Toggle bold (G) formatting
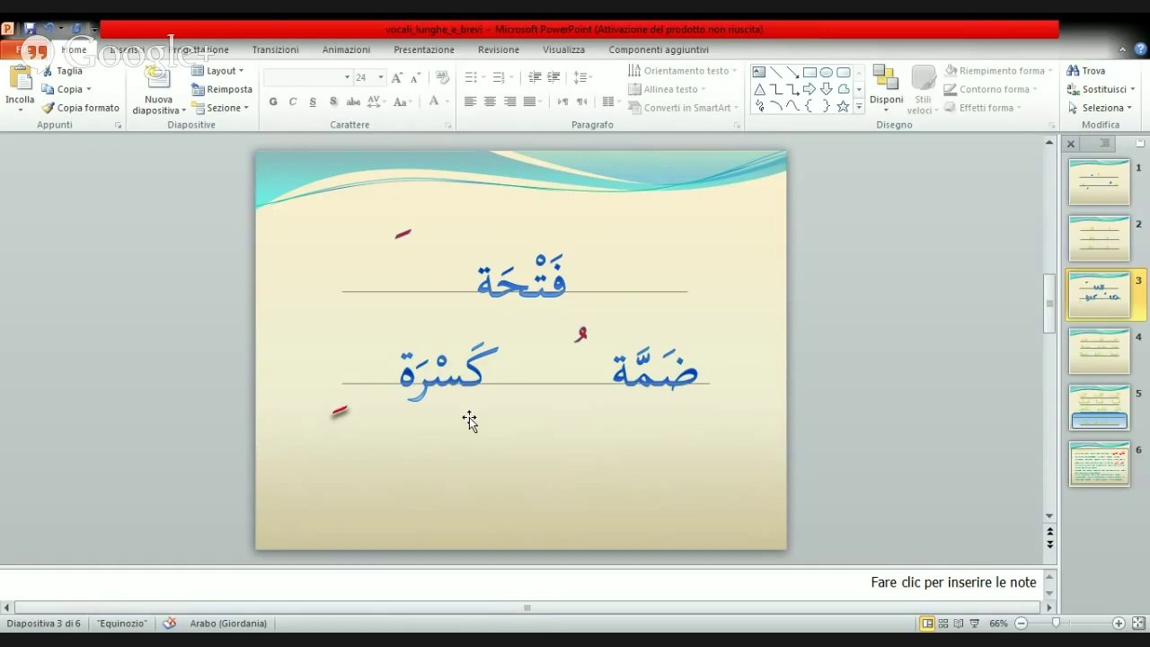 [273, 102]
